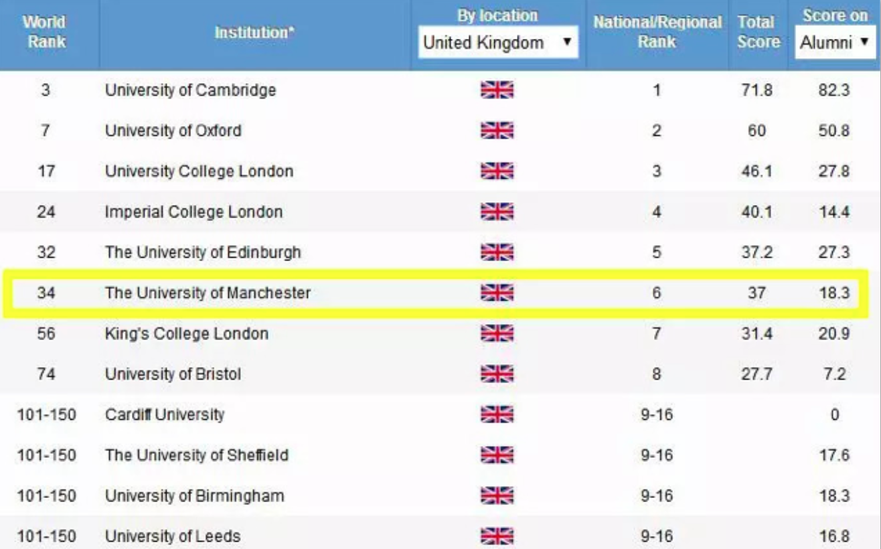Click UK flag beside Imperial College London
Viewport: 881px width, 549px height.
pyautogui.click(x=497, y=212)
